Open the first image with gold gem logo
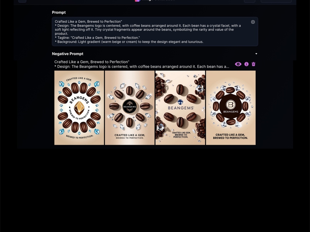The image size is (310, 232). tap(79, 108)
